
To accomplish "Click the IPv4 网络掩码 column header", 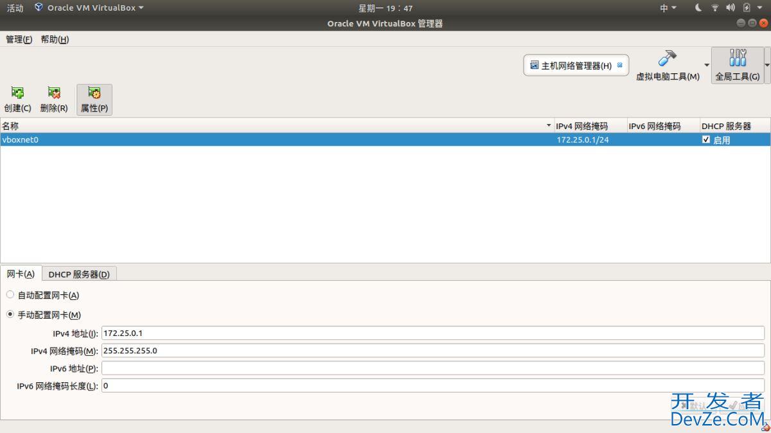I will coord(590,126).
